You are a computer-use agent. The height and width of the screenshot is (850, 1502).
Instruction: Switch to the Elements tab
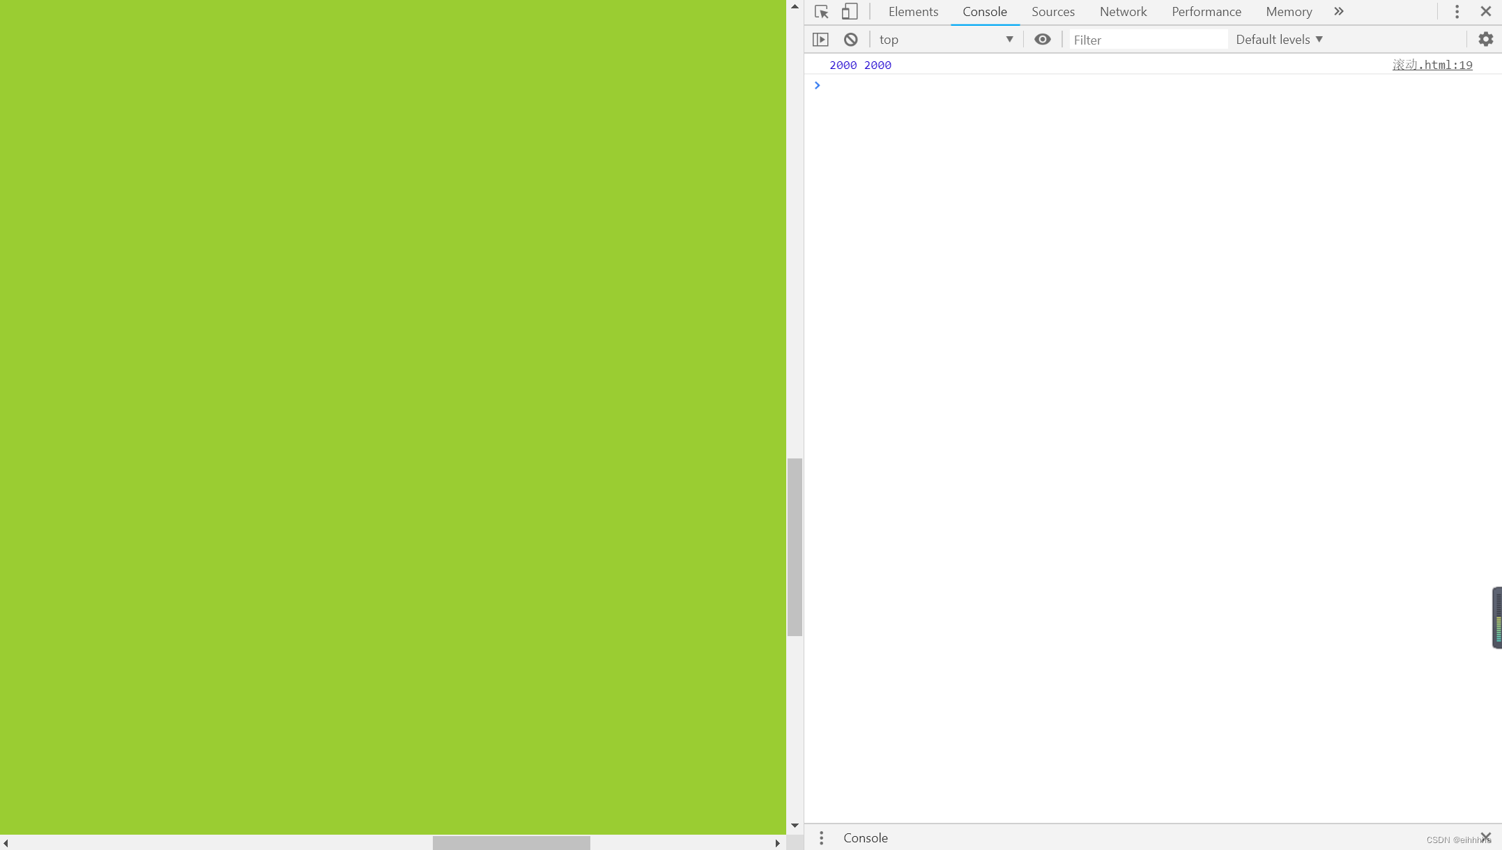913,12
